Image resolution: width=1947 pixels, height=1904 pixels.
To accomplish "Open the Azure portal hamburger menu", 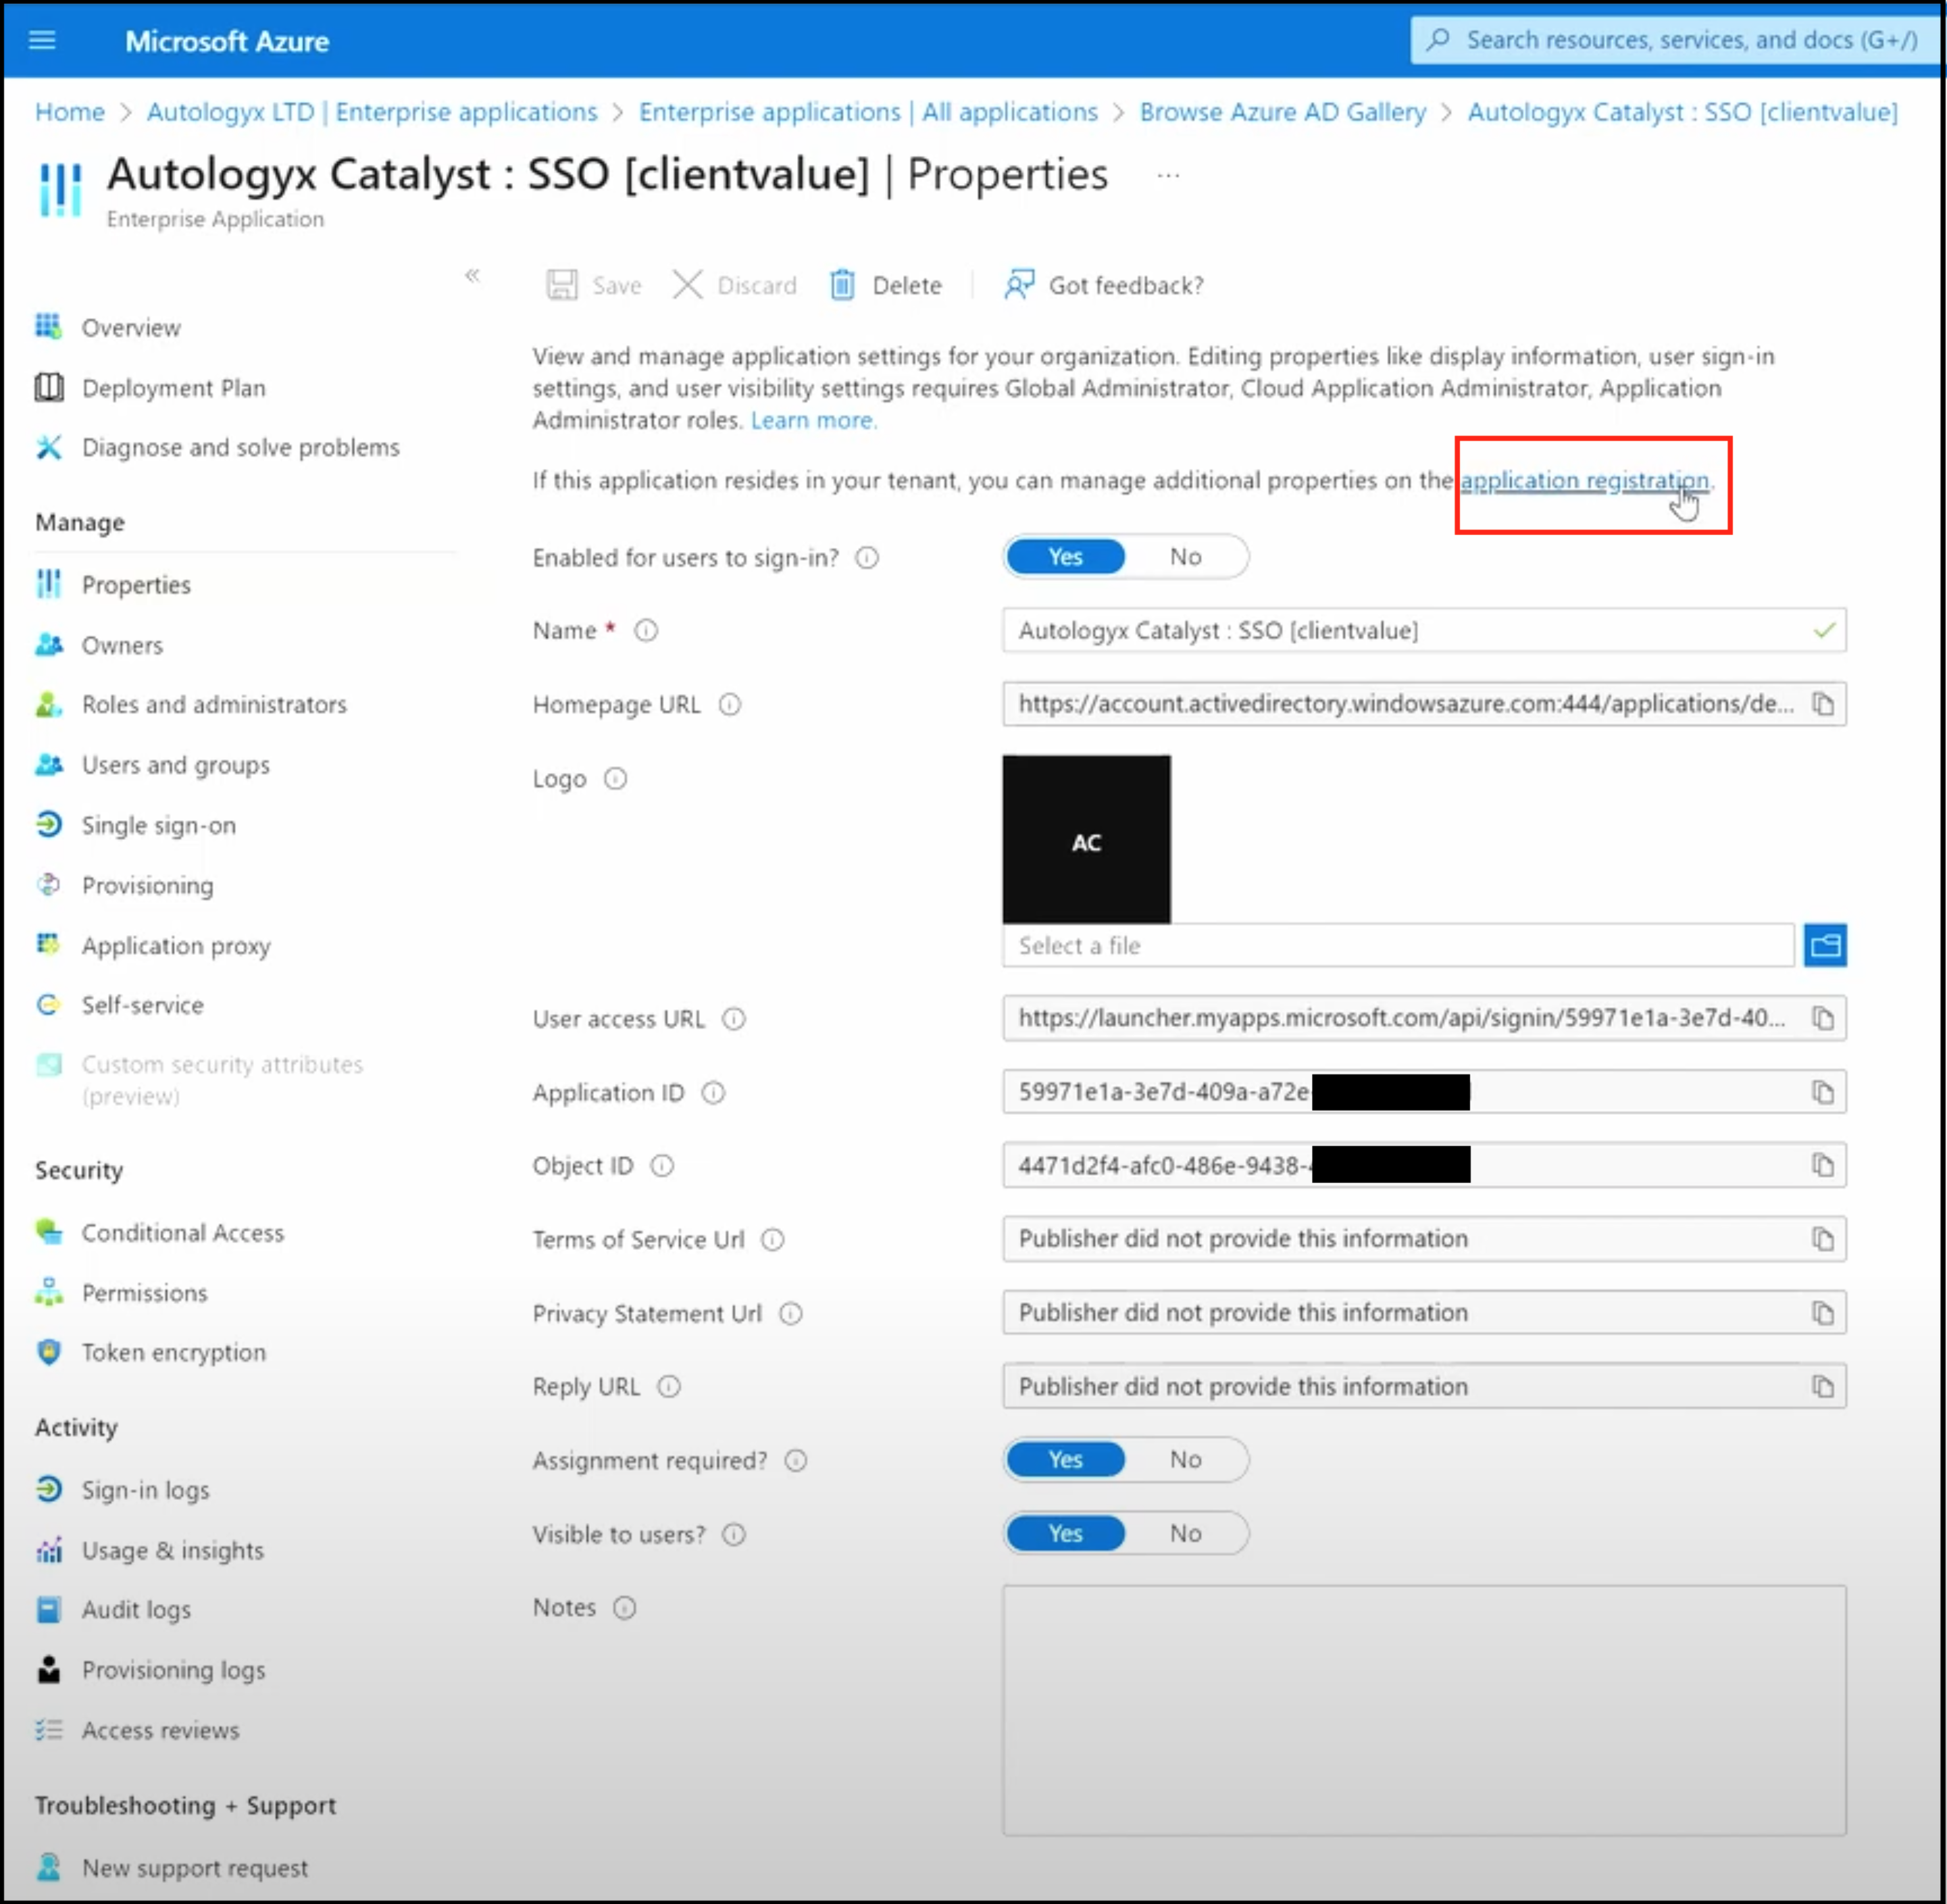I will click(42, 41).
